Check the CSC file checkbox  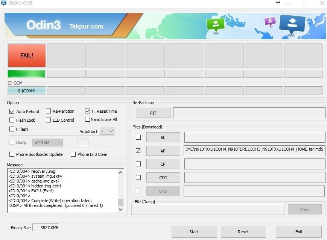pos(138,177)
